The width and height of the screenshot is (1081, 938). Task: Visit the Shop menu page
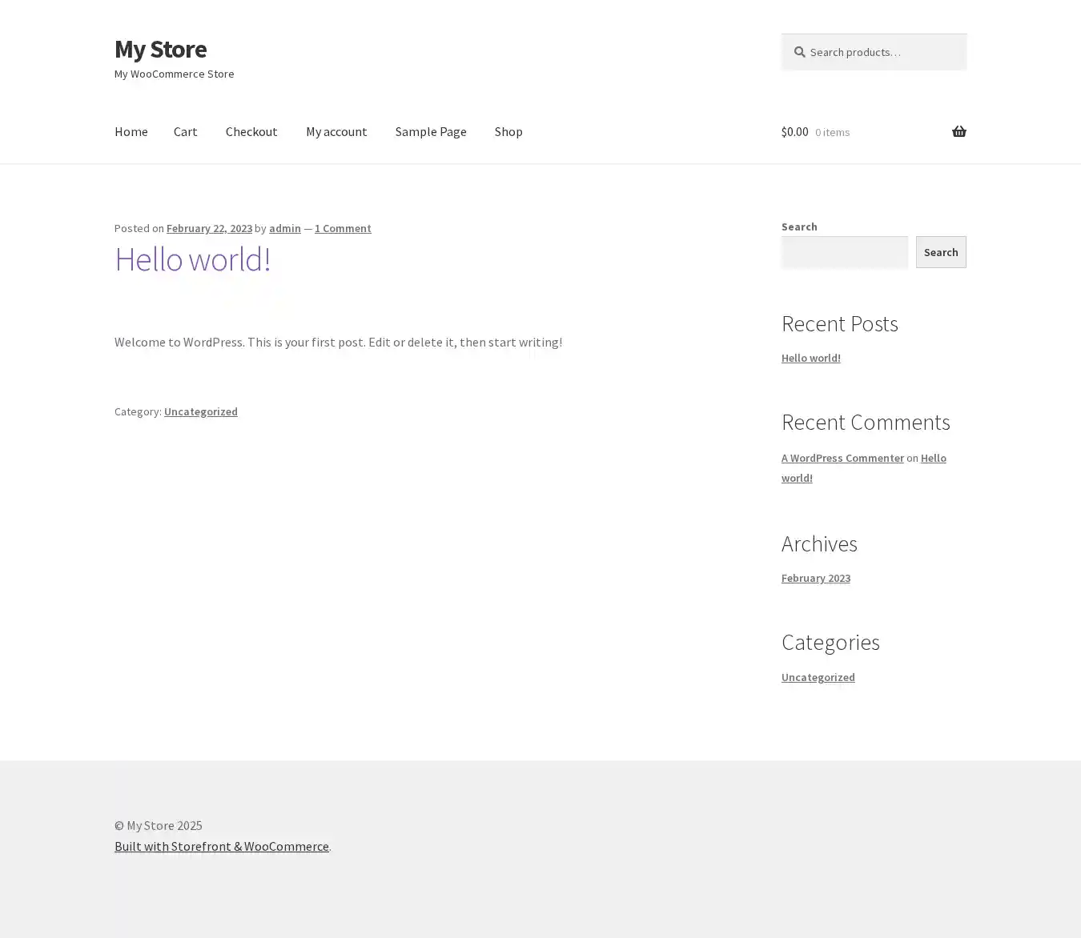tap(508, 131)
